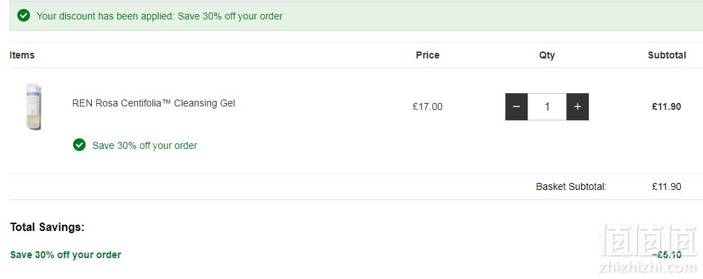Click the bold £11.90 item subtotal
Image resolution: width=703 pixels, height=279 pixels.
(x=667, y=106)
